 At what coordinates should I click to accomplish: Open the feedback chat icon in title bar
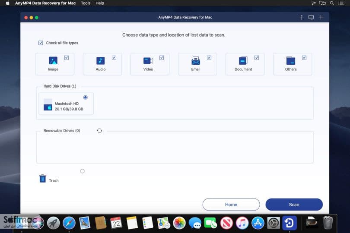coord(311,17)
